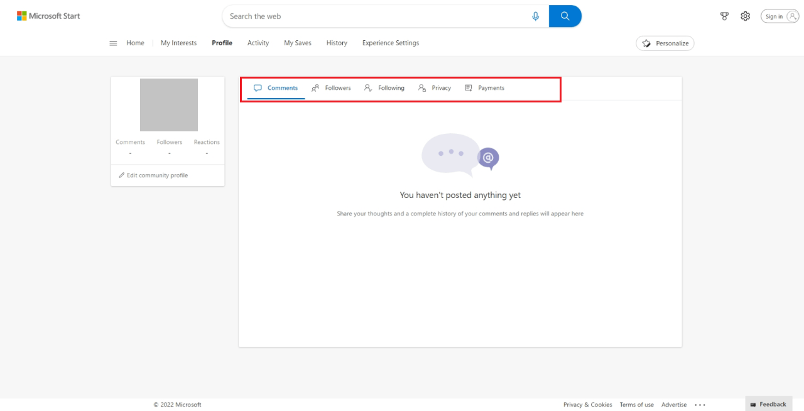Click the blue search magnifier button

click(565, 16)
